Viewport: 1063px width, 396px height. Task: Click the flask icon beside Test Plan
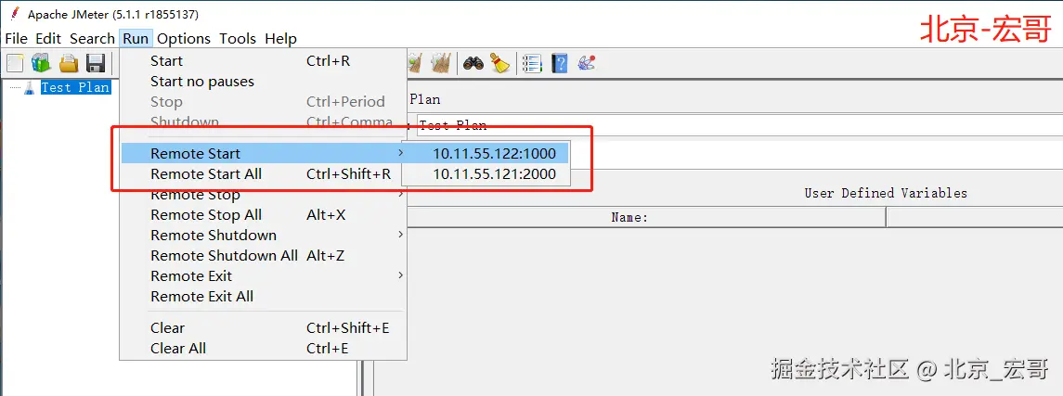[29, 87]
